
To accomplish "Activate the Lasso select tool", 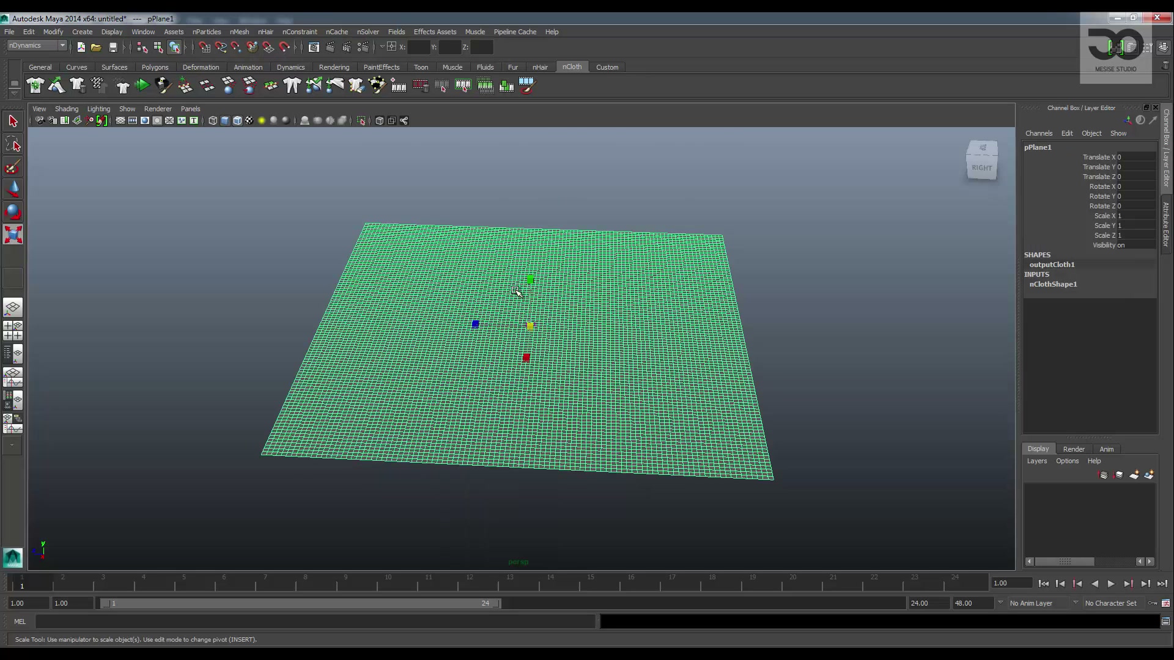I will pyautogui.click(x=13, y=144).
